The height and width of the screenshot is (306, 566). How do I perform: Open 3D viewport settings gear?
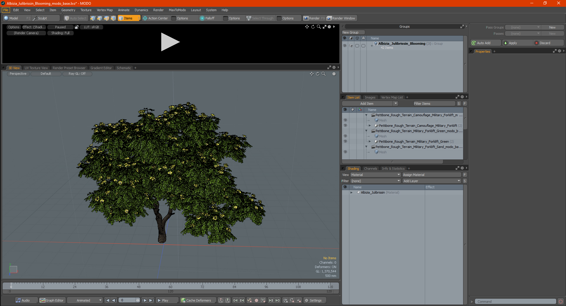click(334, 74)
